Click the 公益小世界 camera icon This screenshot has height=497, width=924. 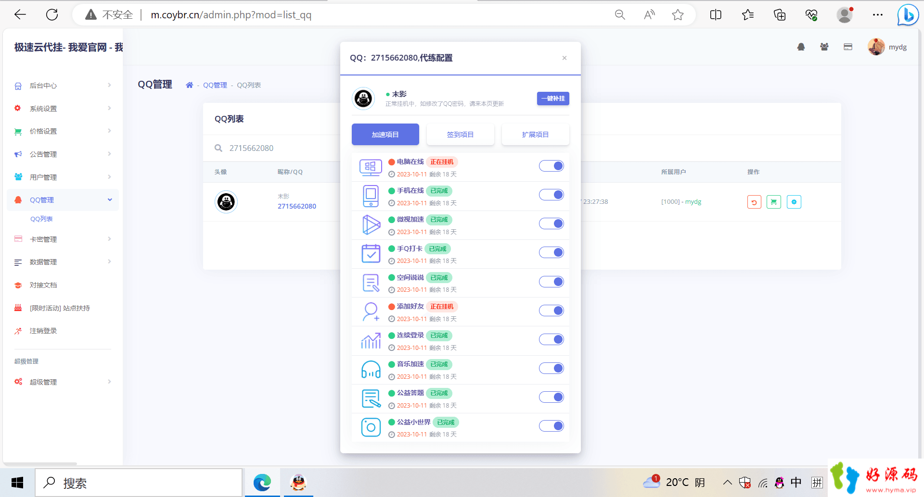(x=371, y=427)
